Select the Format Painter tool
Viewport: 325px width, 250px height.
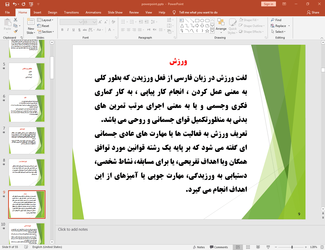tap(16, 32)
